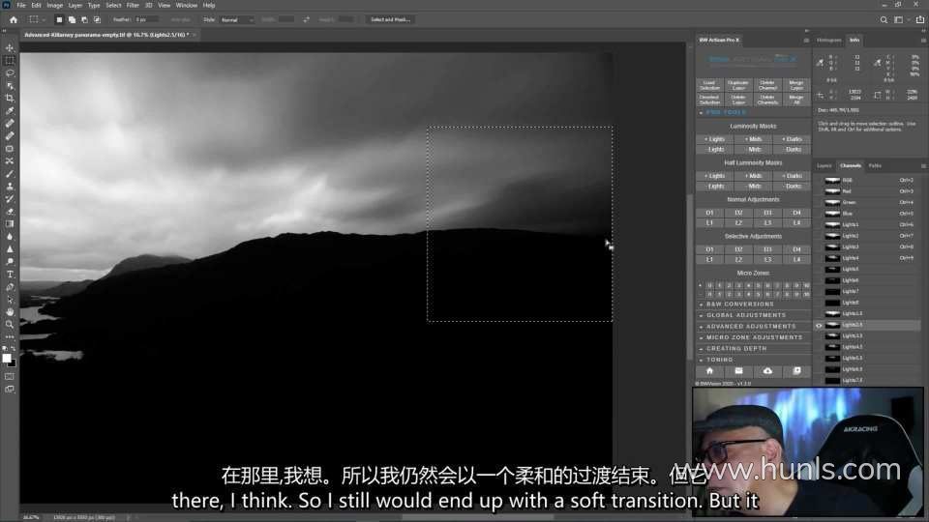The image size is (929, 522).
Task: Open the Search icon at top right
Action: point(884,19)
